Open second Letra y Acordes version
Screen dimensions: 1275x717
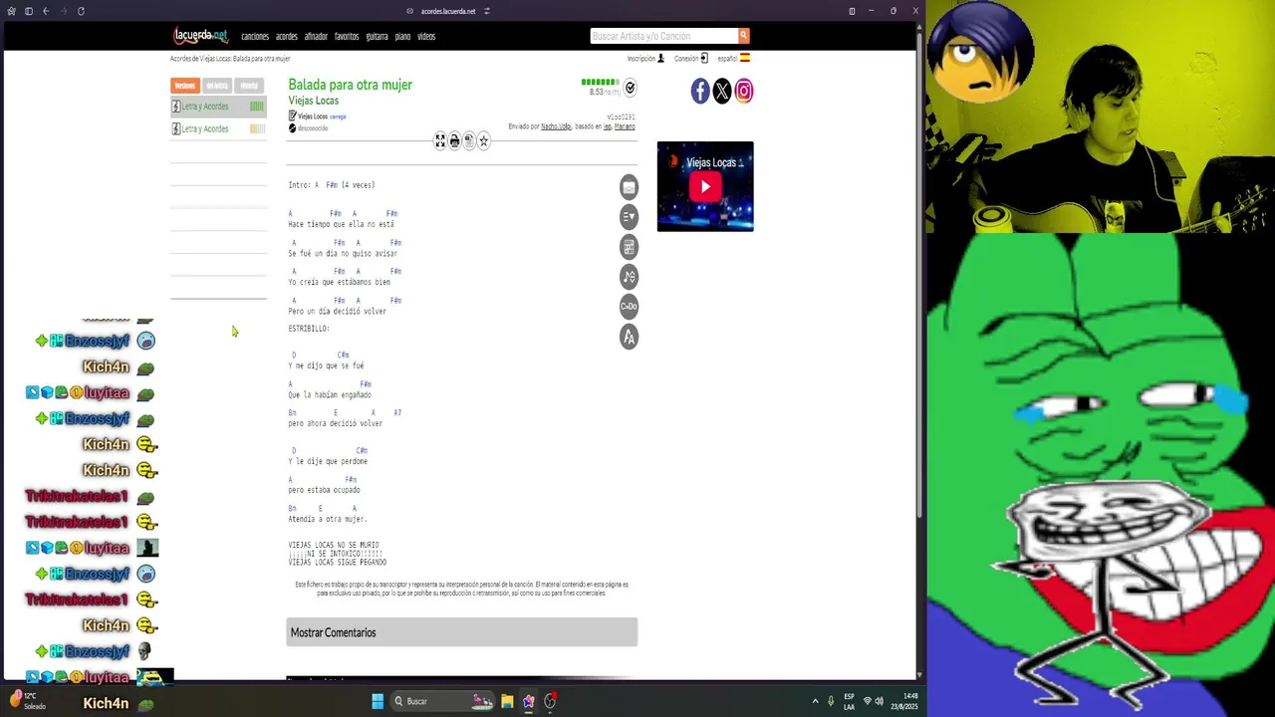pyautogui.click(x=218, y=128)
